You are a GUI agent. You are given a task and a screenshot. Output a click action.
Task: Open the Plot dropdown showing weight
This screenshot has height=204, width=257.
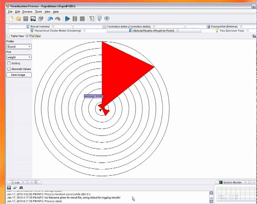point(19,57)
